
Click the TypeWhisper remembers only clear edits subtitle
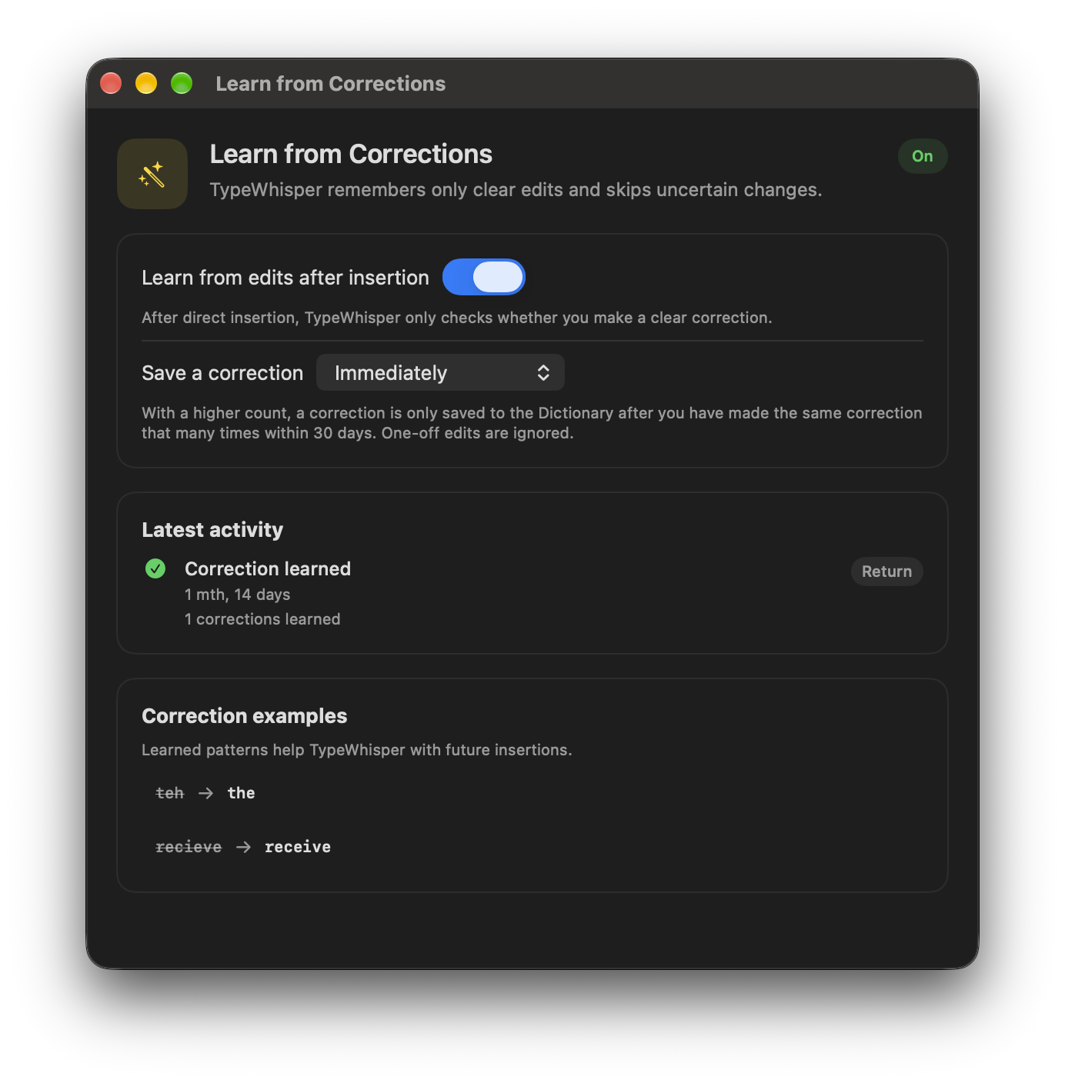pos(516,190)
